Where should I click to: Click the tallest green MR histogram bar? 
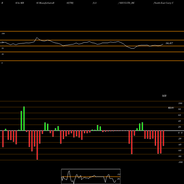(x=24, y=118)
